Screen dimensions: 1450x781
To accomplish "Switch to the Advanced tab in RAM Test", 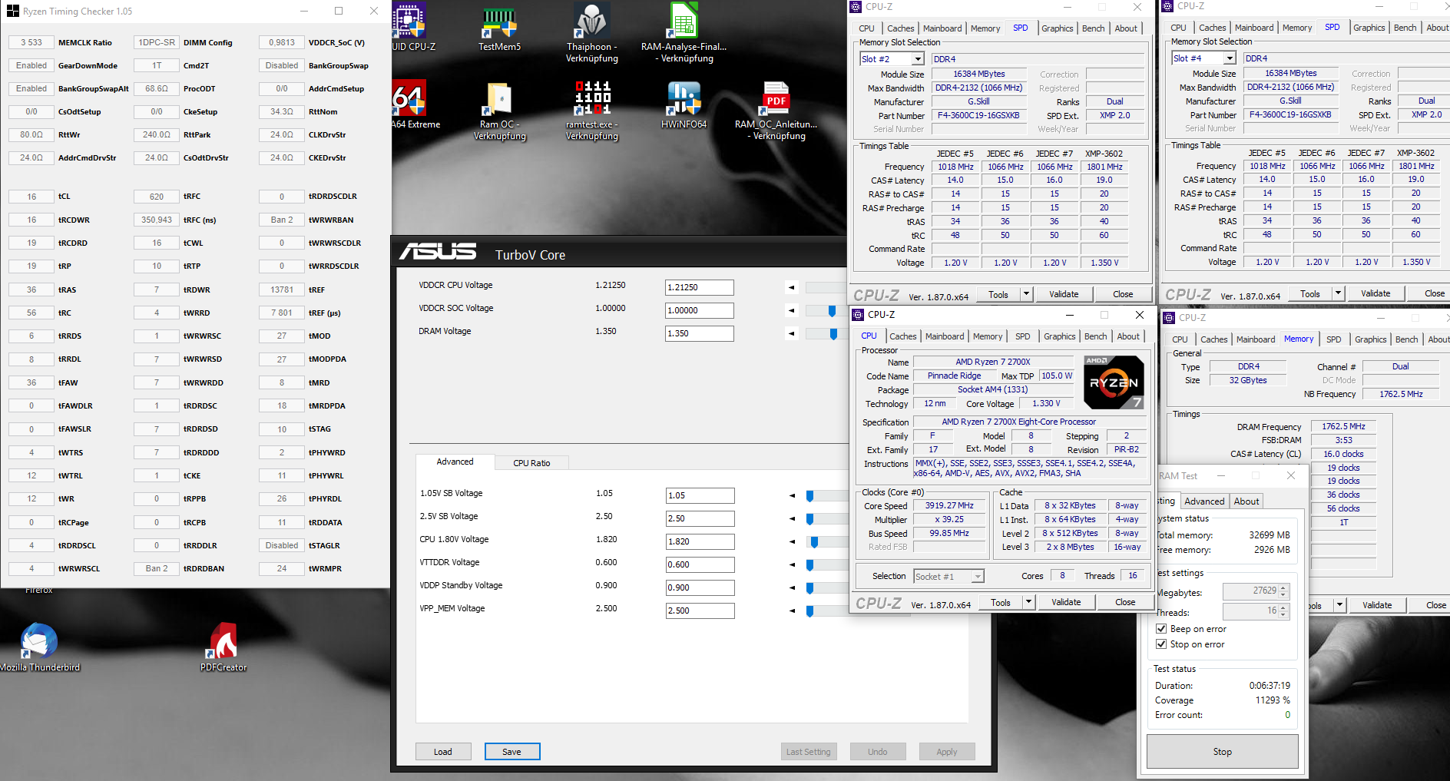I will point(1204,501).
